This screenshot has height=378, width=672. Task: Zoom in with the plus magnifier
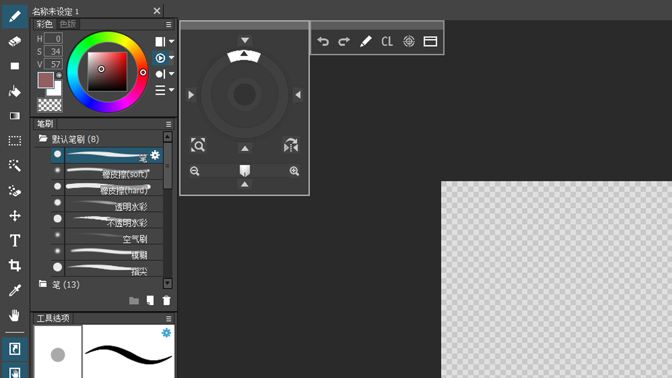pos(295,171)
